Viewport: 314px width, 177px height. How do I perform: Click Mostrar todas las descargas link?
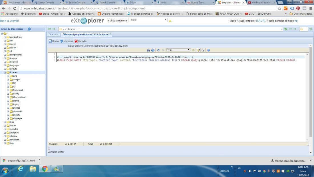(290, 160)
